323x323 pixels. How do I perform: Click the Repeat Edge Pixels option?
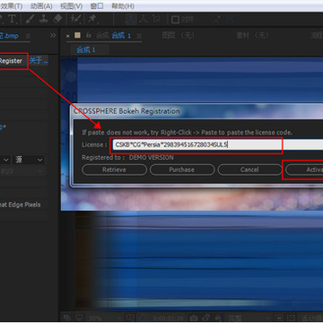point(21,205)
